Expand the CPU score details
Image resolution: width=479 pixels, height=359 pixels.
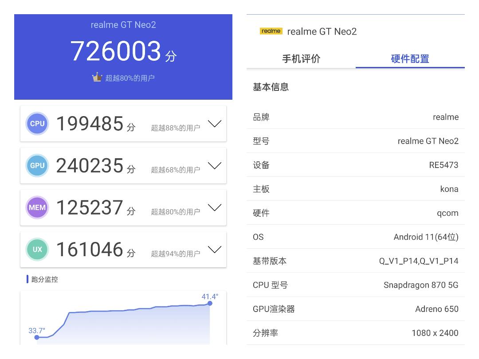215,124
